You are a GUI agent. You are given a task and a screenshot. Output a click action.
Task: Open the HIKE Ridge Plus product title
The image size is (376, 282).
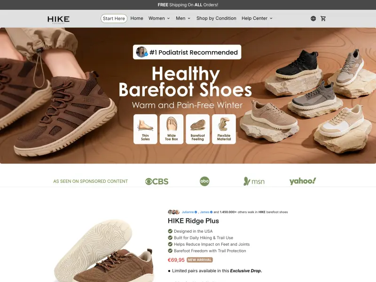click(x=193, y=221)
